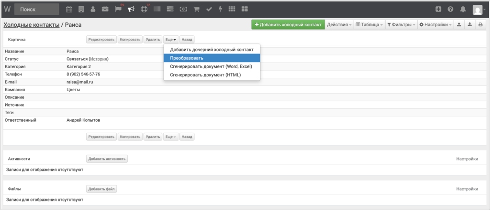Open notifications bell icon
Image resolution: width=490 pixels, height=210 pixels.
pos(463,9)
